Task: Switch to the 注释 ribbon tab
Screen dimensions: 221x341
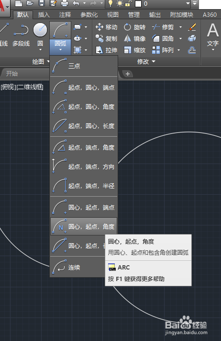Action: (65, 14)
